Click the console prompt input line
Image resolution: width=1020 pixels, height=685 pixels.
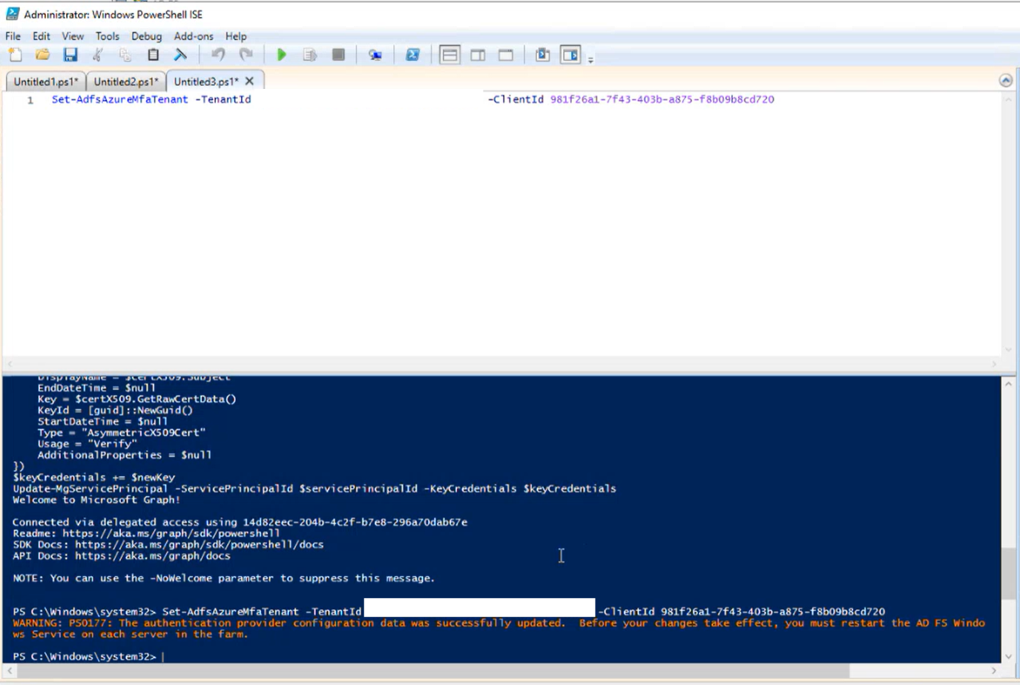88,656
